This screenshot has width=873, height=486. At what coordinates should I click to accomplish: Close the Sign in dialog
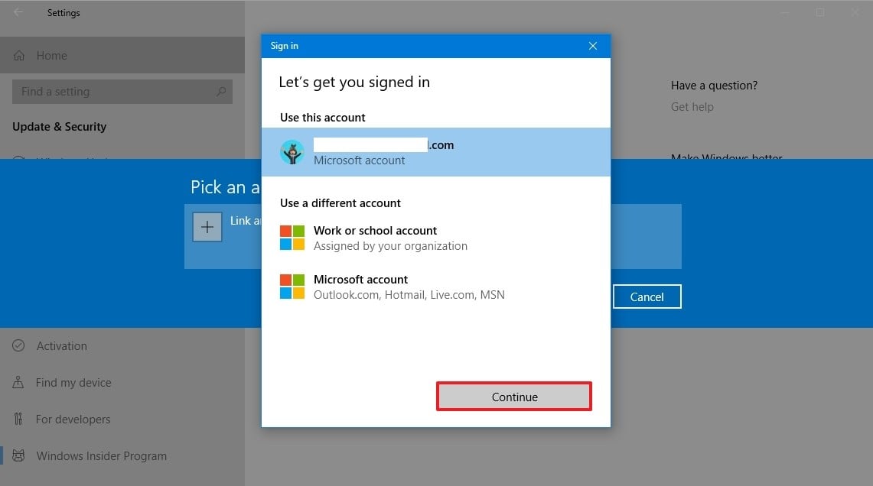click(x=592, y=46)
